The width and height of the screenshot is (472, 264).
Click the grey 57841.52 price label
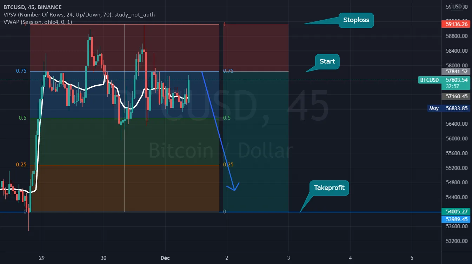pyautogui.click(x=455, y=71)
